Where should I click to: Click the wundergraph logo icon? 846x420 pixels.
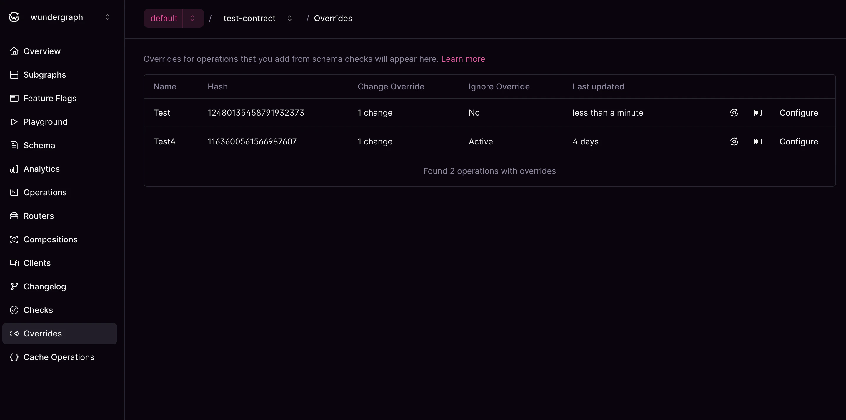[x=14, y=17]
